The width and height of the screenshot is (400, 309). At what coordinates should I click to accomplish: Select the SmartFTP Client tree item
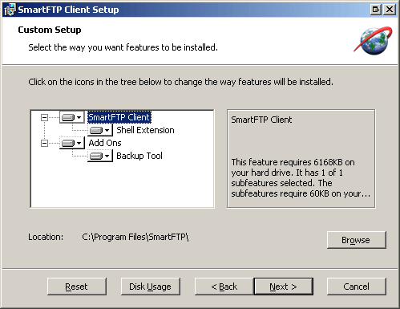(119, 117)
